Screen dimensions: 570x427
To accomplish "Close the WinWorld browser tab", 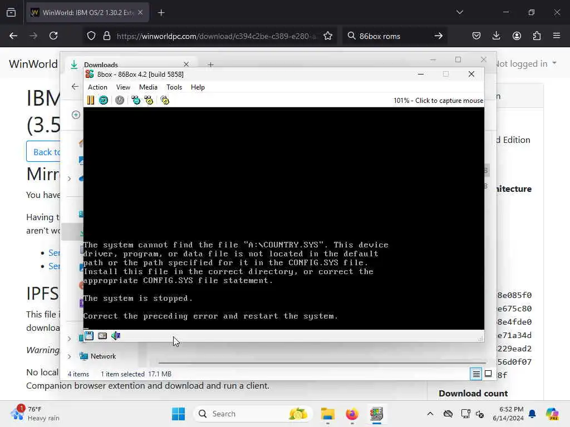I will point(140,12).
